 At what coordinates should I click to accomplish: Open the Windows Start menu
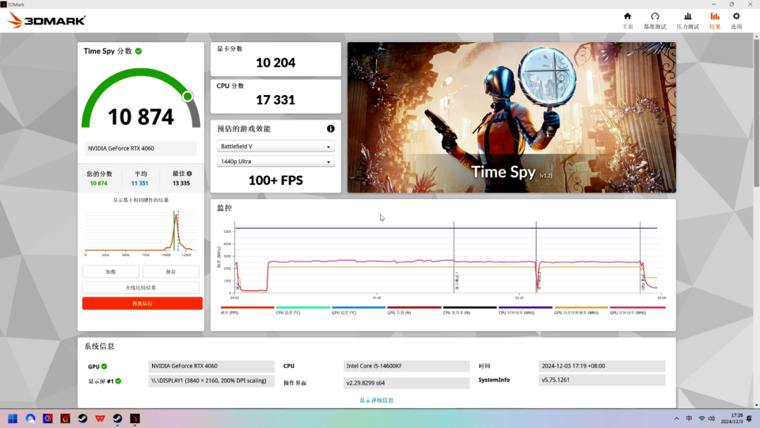coord(13,418)
